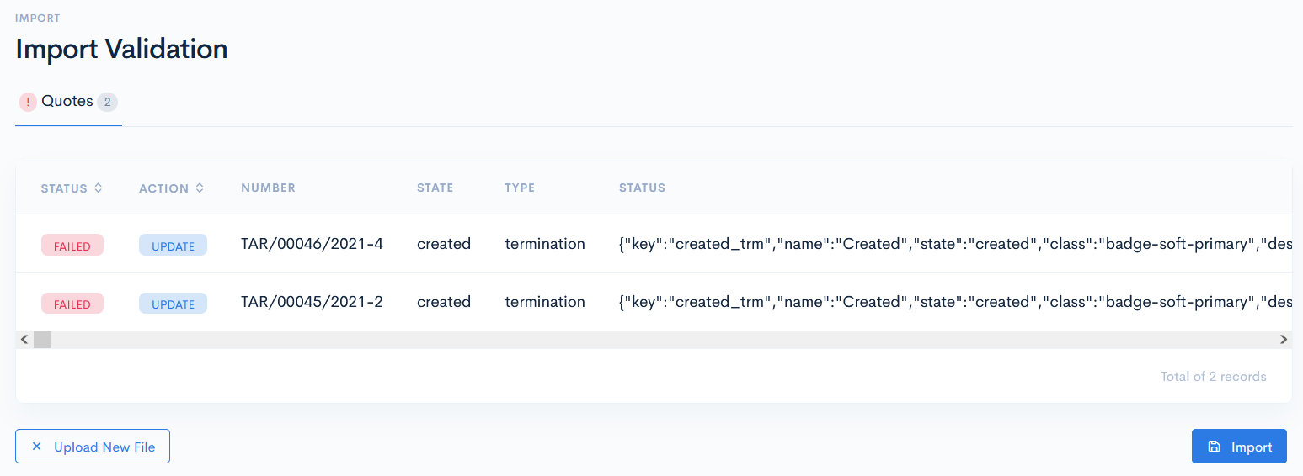Viewport: 1303px width, 476px height.
Task: Click the red error icon beside Quotes
Action: 28,102
